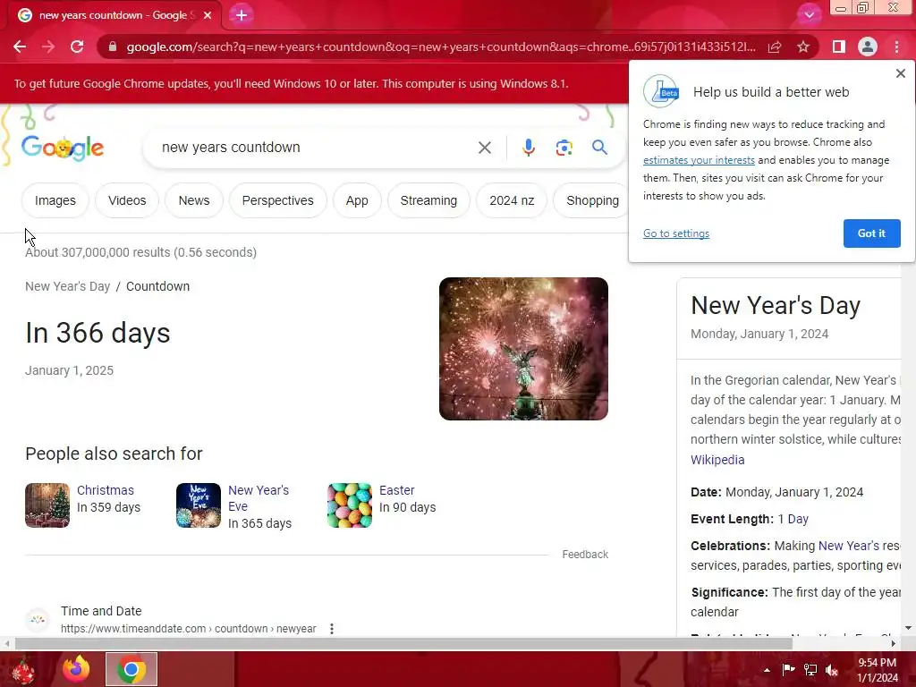Open the fireworks thumbnail image
Screen dimensions: 916x687
pos(523,349)
